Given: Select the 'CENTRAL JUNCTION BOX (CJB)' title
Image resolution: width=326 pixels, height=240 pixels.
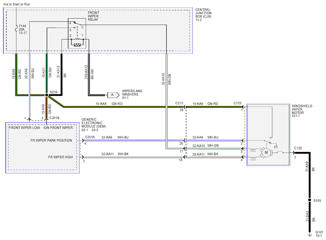Looking at the screenshot, I should click(203, 13).
